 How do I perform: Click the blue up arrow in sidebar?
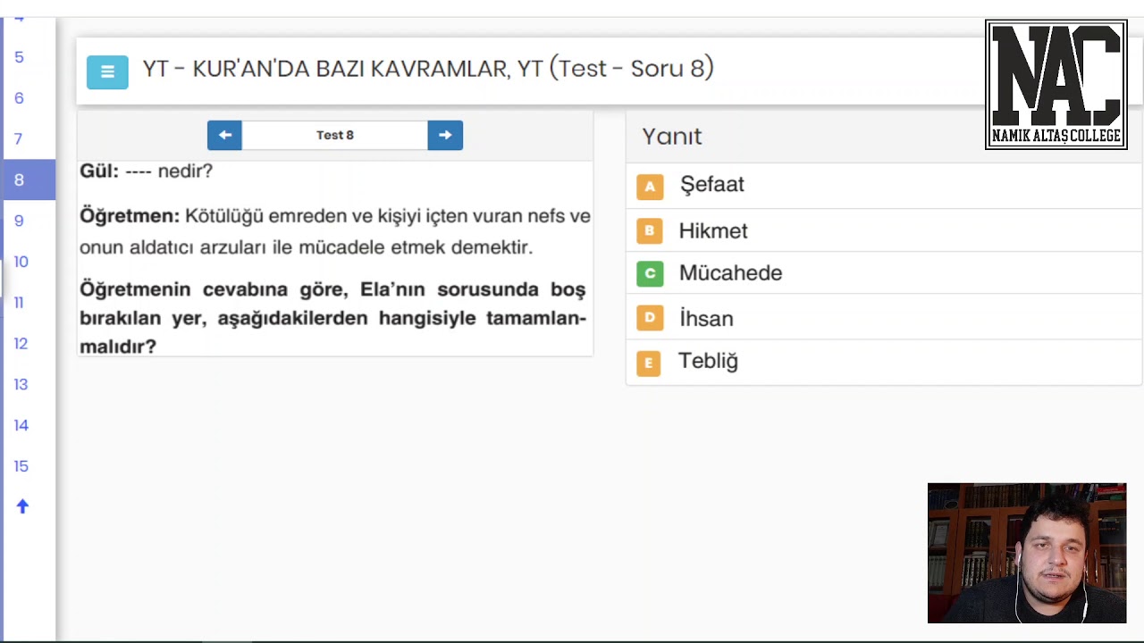(x=22, y=506)
